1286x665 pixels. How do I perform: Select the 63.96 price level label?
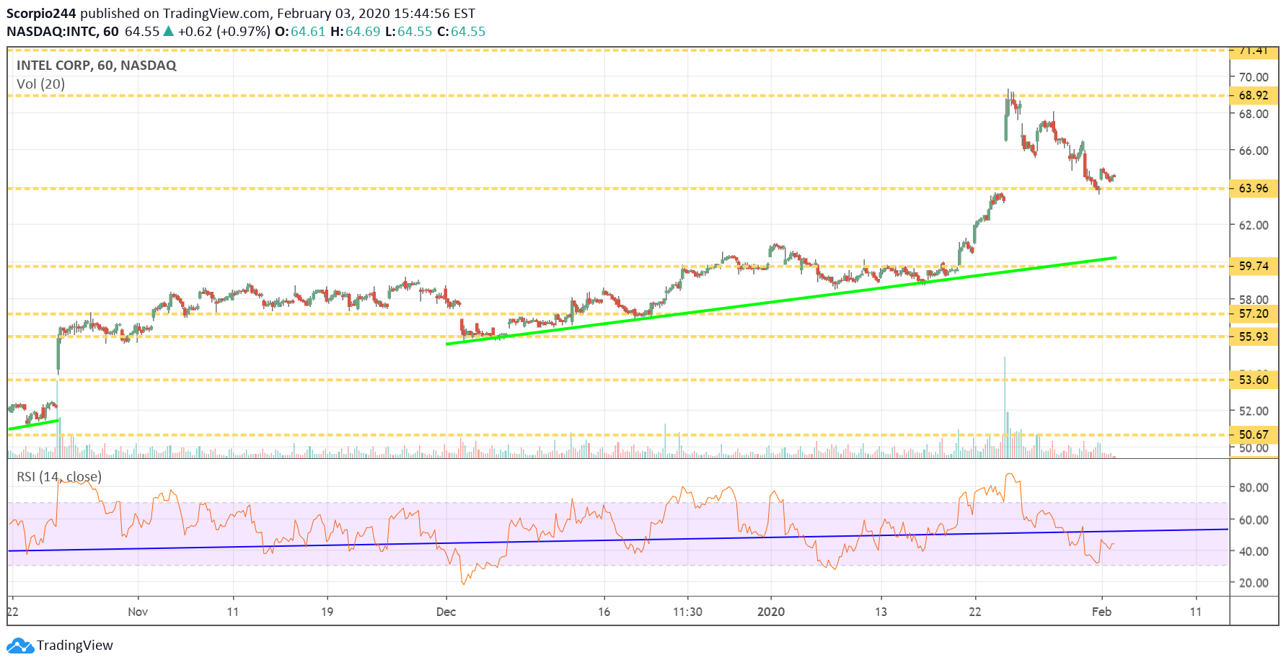point(1254,188)
